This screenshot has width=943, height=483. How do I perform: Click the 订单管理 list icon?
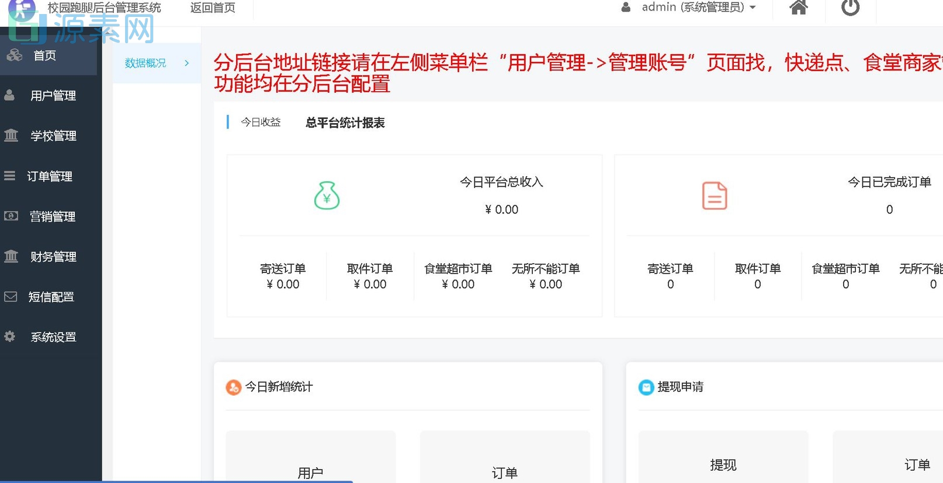[x=9, y=176]
